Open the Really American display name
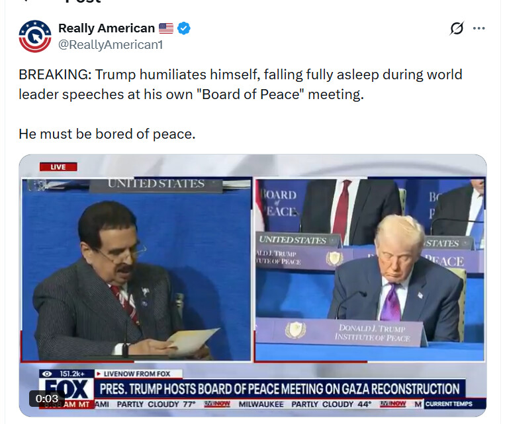 pos(107,28)
